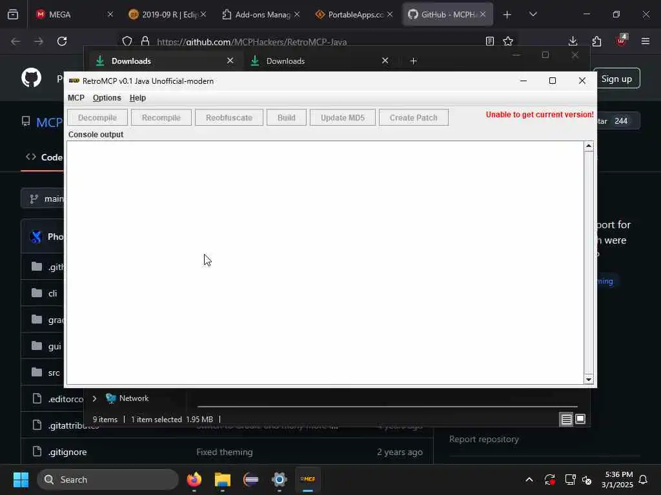The height and width of the screenshot is (495, 661).
Task: Click the uBlock Origin extension icon
Action: tap(621, 41)
